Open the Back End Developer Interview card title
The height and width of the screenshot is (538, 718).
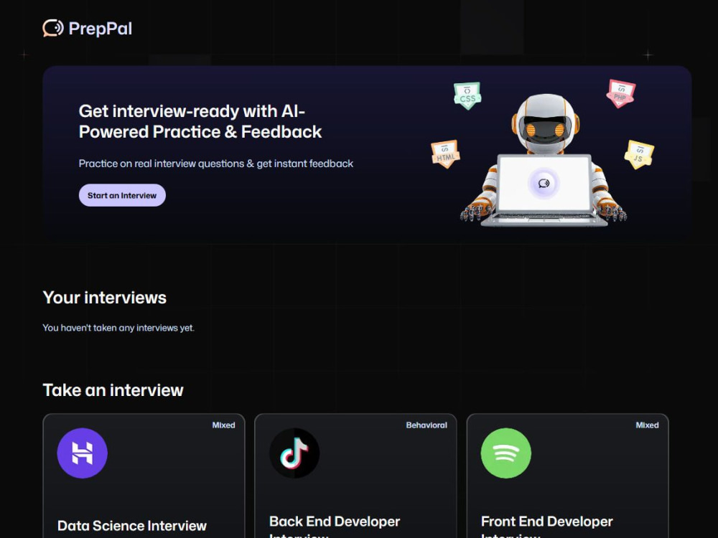(x=335, y=527)
